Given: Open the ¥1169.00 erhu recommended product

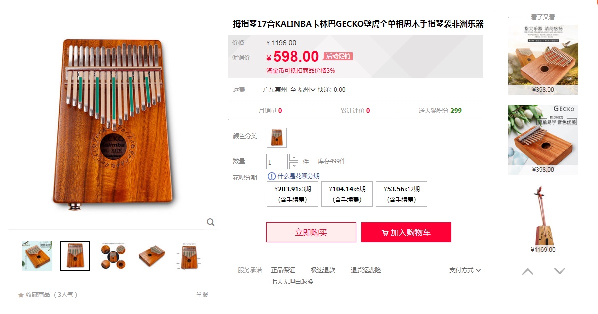Looking at the screenshot, I should [543, 219].
